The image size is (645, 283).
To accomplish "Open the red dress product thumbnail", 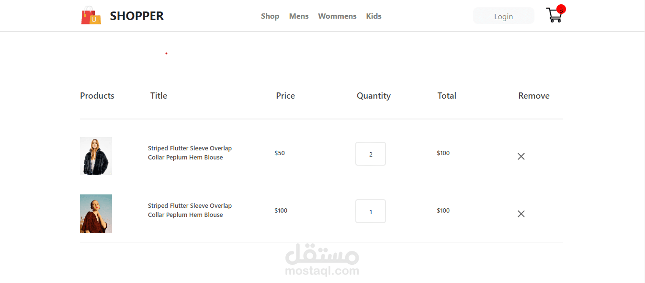I will (96, 214).
